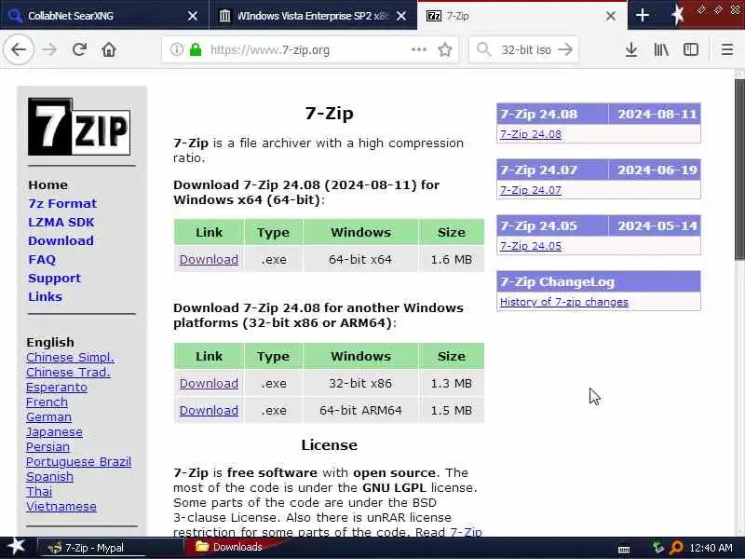Switch language to Esperanto
The image size is (745, 559).
tap(57, 388)
